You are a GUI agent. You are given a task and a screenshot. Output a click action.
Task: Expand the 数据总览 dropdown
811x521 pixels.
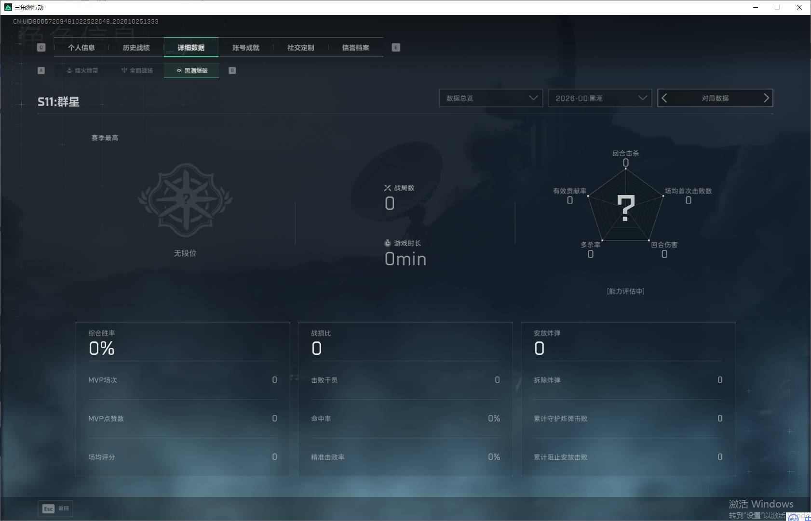point(491,98)
